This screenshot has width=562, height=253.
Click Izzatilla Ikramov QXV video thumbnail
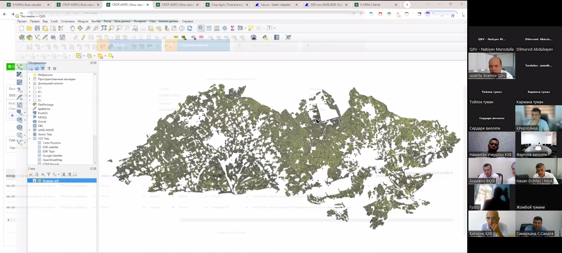pos(492,66)
